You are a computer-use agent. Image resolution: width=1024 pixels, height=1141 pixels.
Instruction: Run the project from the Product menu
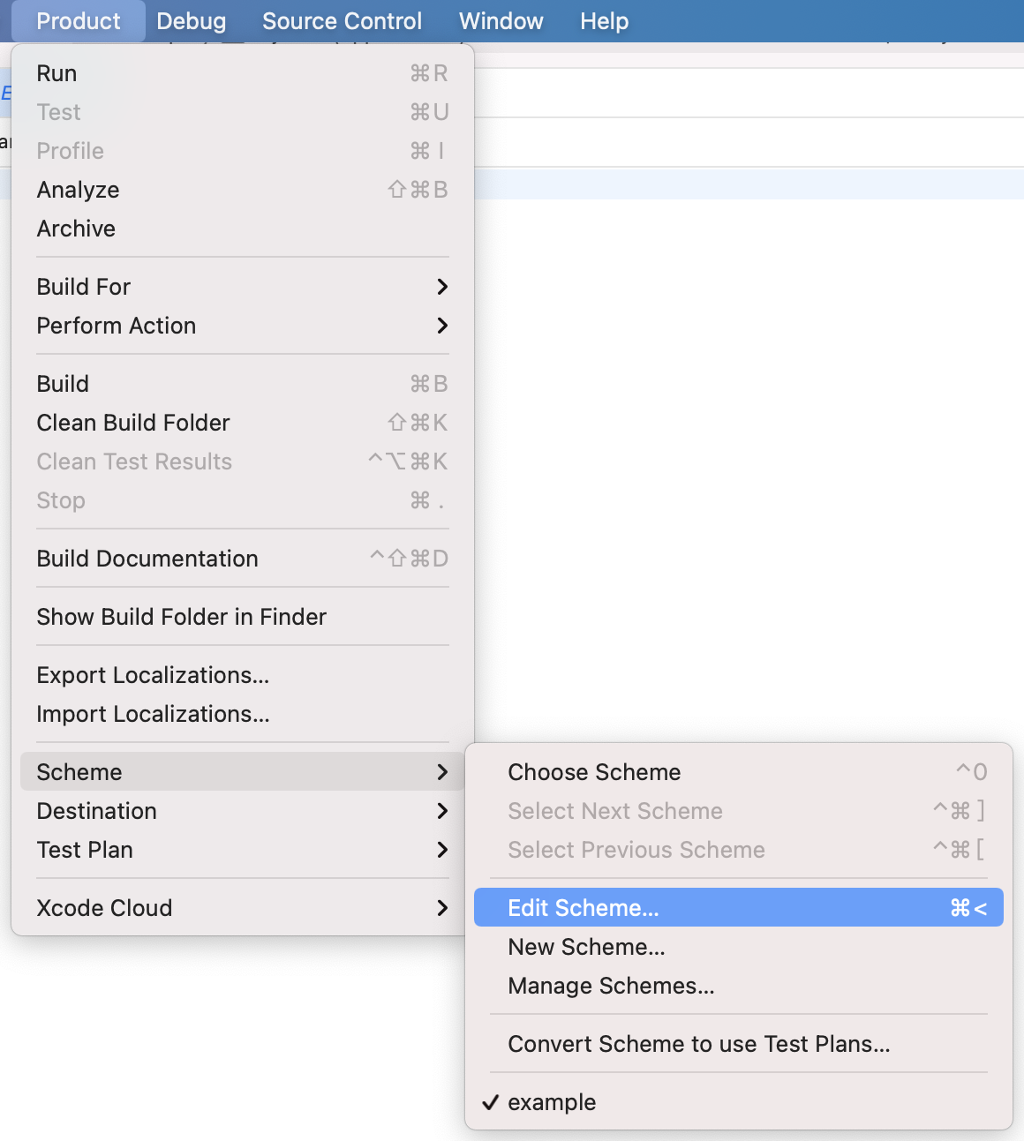(x=56, y=73)
